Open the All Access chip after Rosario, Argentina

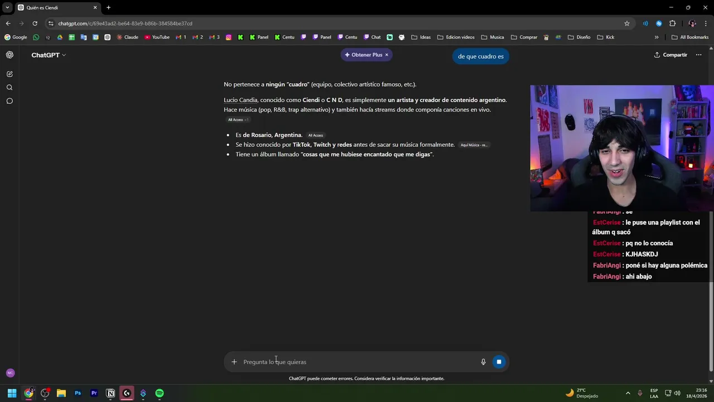pos(316,135)
